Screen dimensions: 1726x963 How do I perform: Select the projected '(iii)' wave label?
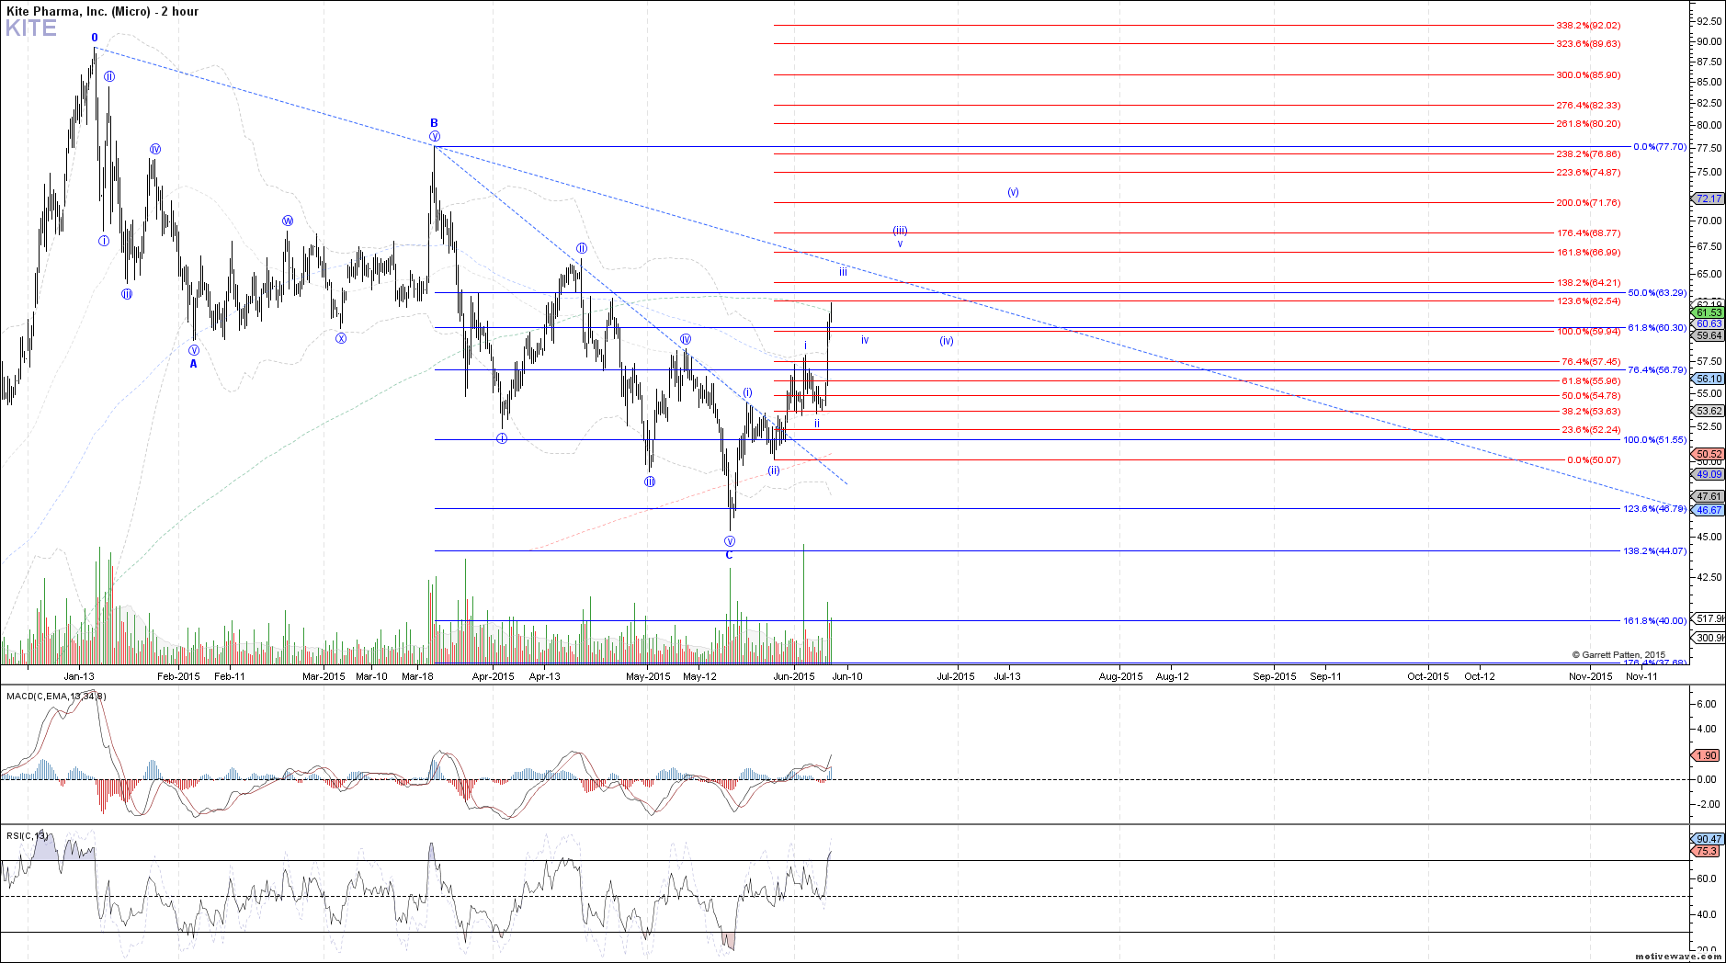901,231
